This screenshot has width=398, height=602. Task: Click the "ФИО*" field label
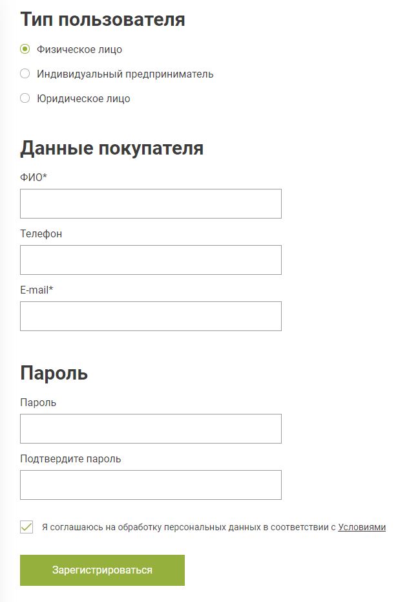pos(34,177)
